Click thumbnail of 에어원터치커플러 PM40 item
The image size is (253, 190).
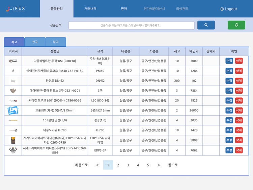click(13, 71)
